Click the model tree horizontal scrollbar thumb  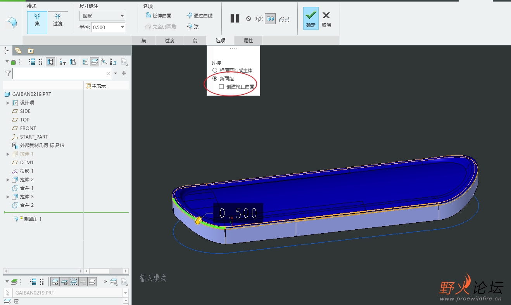coord(99,271)
